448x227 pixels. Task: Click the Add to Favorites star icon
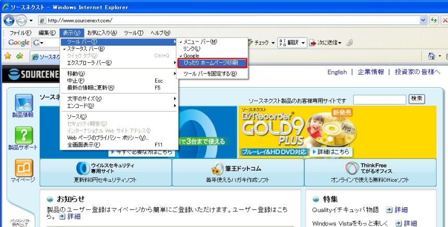click(x=20, y=56)
